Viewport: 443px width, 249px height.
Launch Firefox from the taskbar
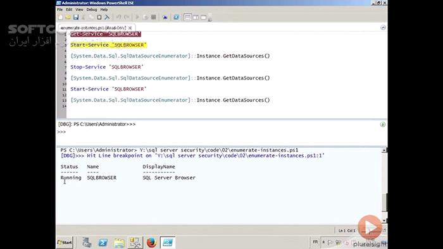(151, 243)
